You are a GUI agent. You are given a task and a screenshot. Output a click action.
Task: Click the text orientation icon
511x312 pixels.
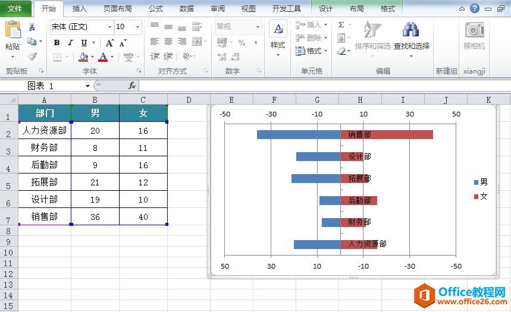pyautogui.click(x=187, y=56)
